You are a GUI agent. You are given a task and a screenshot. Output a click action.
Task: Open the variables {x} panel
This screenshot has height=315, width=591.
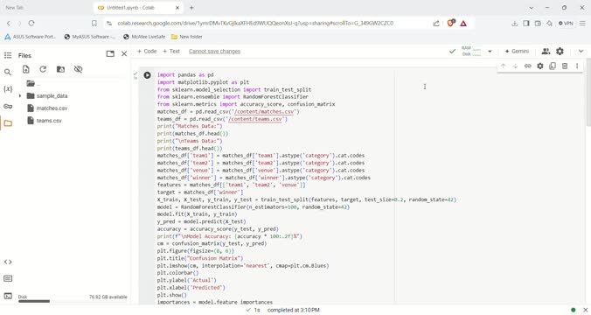point(8,89)
